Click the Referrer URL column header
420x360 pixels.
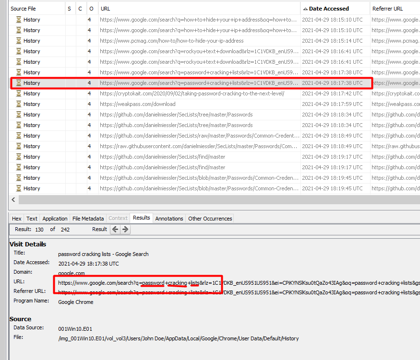pyautogui.click(x=387, y=9)
